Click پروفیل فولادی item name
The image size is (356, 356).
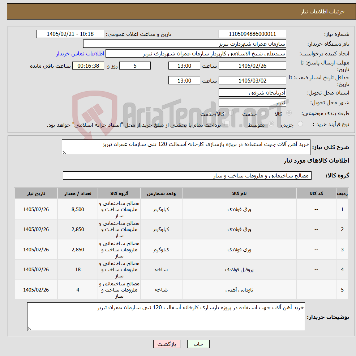tap(239, 269)
